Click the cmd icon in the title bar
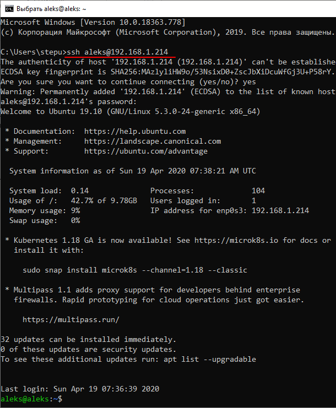Image resolution: width=336 pixels, height=408 pixels. pyautogui.click(x=8, y=9)
